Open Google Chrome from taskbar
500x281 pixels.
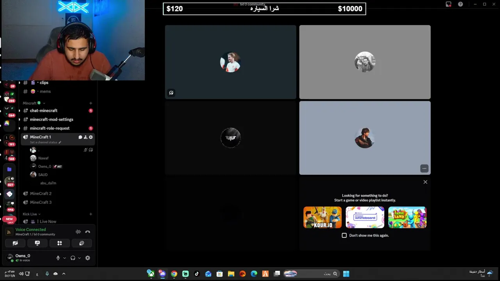click(174, 274)
